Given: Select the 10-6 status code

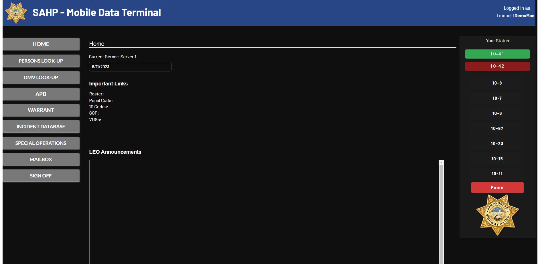Looking at the screenshot, I should click(497, 113).
